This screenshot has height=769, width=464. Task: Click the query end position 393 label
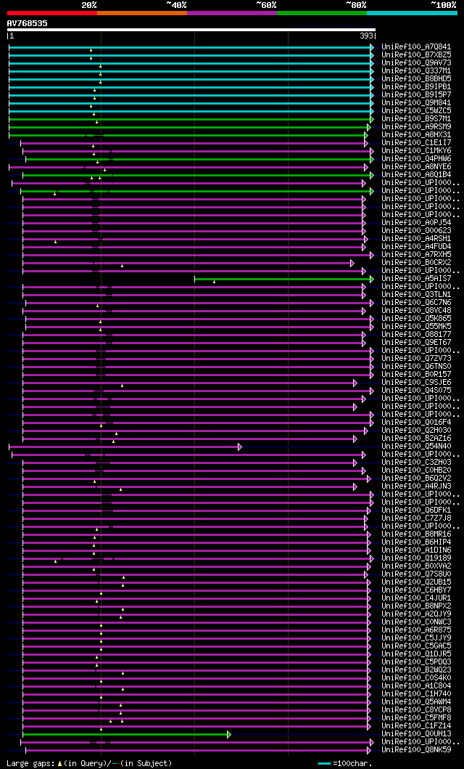pos(366,36)
